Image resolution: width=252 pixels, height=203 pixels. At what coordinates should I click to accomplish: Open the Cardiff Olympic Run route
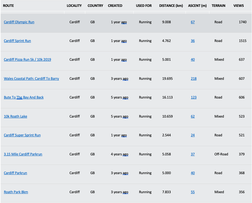tap(19, 22)
